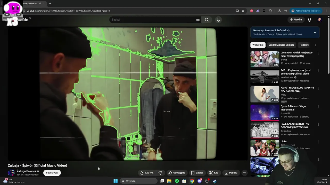Viewport: 330px width, 185px height.
Task: Open Task View on the taskbar
Action: 162,181
